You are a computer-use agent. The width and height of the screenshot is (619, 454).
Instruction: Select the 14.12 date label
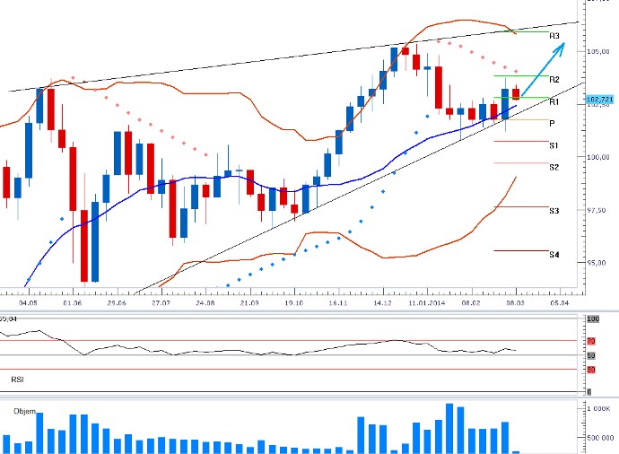click(383, 303)
